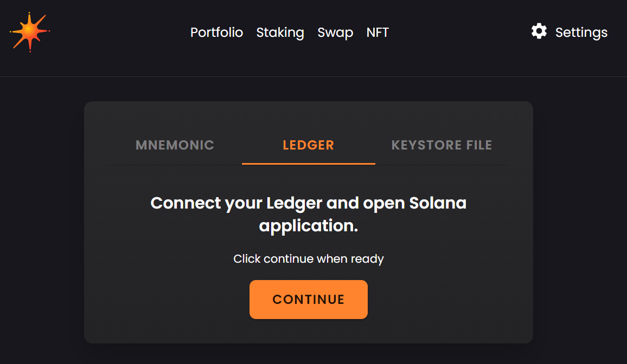The width and height of the screenshot is (627, 364).
Task: Open Settings via its text label
Action: pyautogui.click(x=581, y=32)
